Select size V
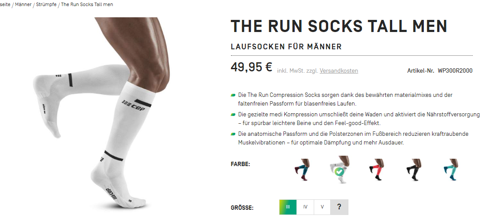The image size is (491, 221). pos(322,207)
